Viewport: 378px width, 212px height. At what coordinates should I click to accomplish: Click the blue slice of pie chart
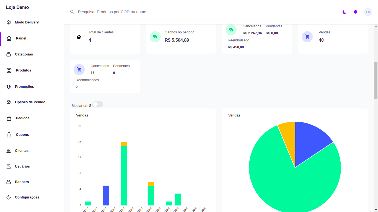click(x=310, y=144)
